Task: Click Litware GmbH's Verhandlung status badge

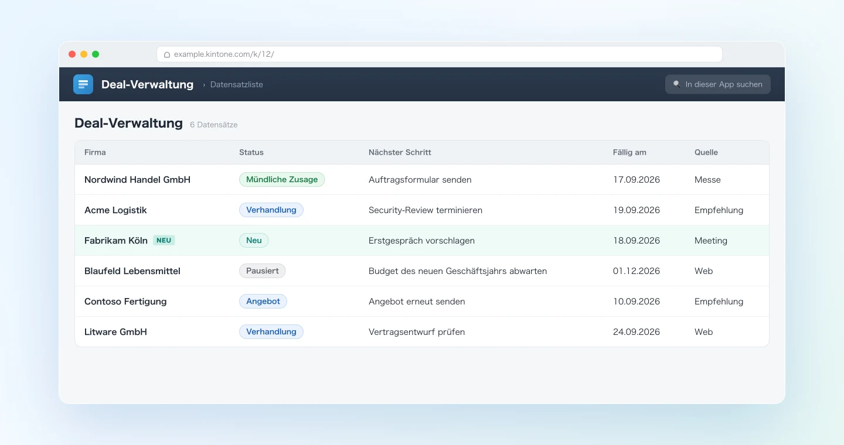Action: (271, 332)
